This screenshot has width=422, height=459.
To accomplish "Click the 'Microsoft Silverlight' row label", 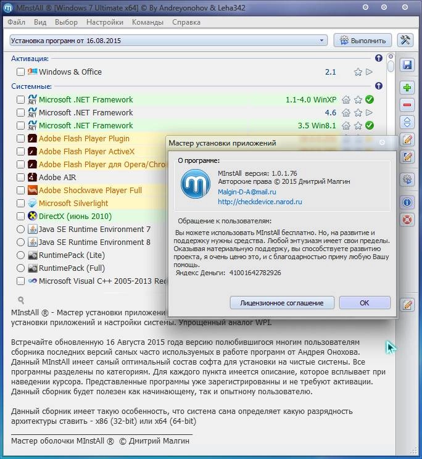I will (x=73, y=203).
